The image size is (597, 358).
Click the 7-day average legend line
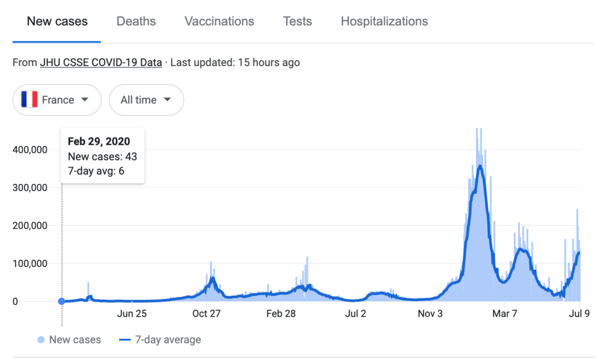pos(124,340)
